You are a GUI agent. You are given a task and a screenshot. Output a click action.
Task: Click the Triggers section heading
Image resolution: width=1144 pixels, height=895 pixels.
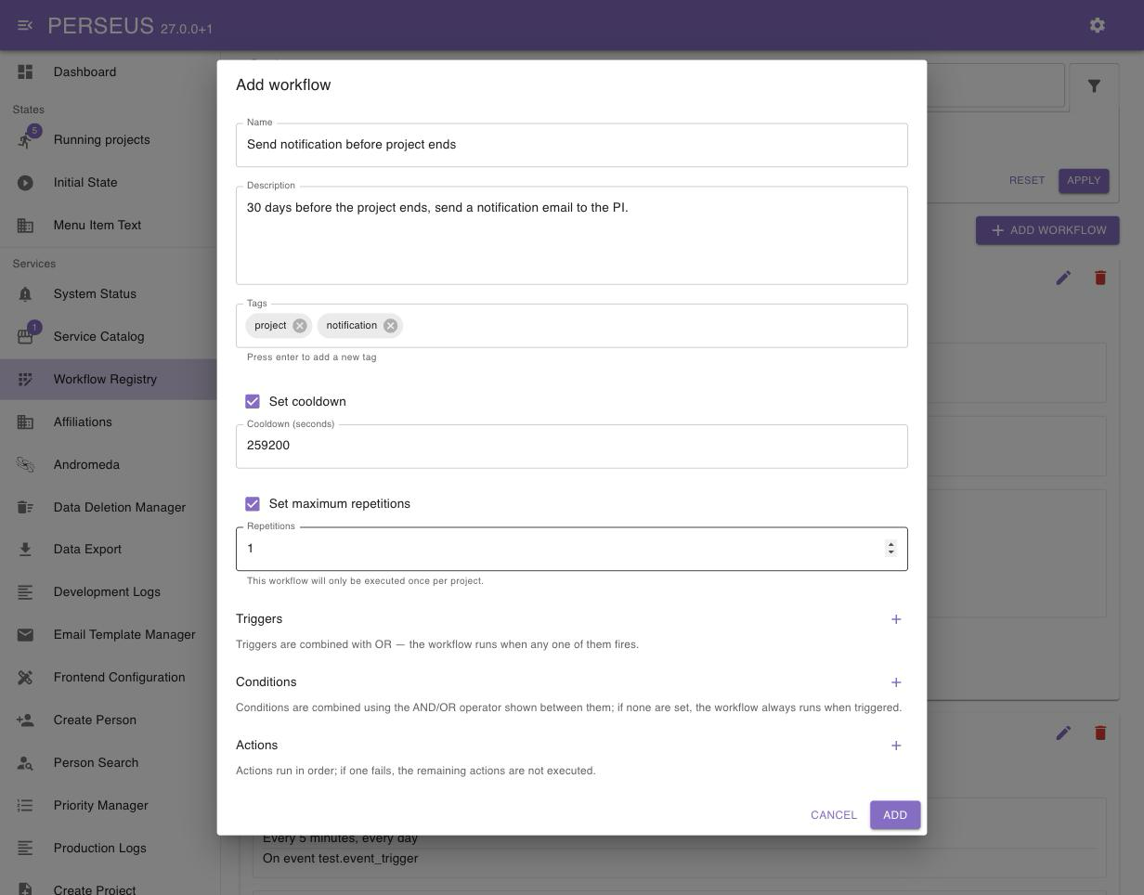259,619
